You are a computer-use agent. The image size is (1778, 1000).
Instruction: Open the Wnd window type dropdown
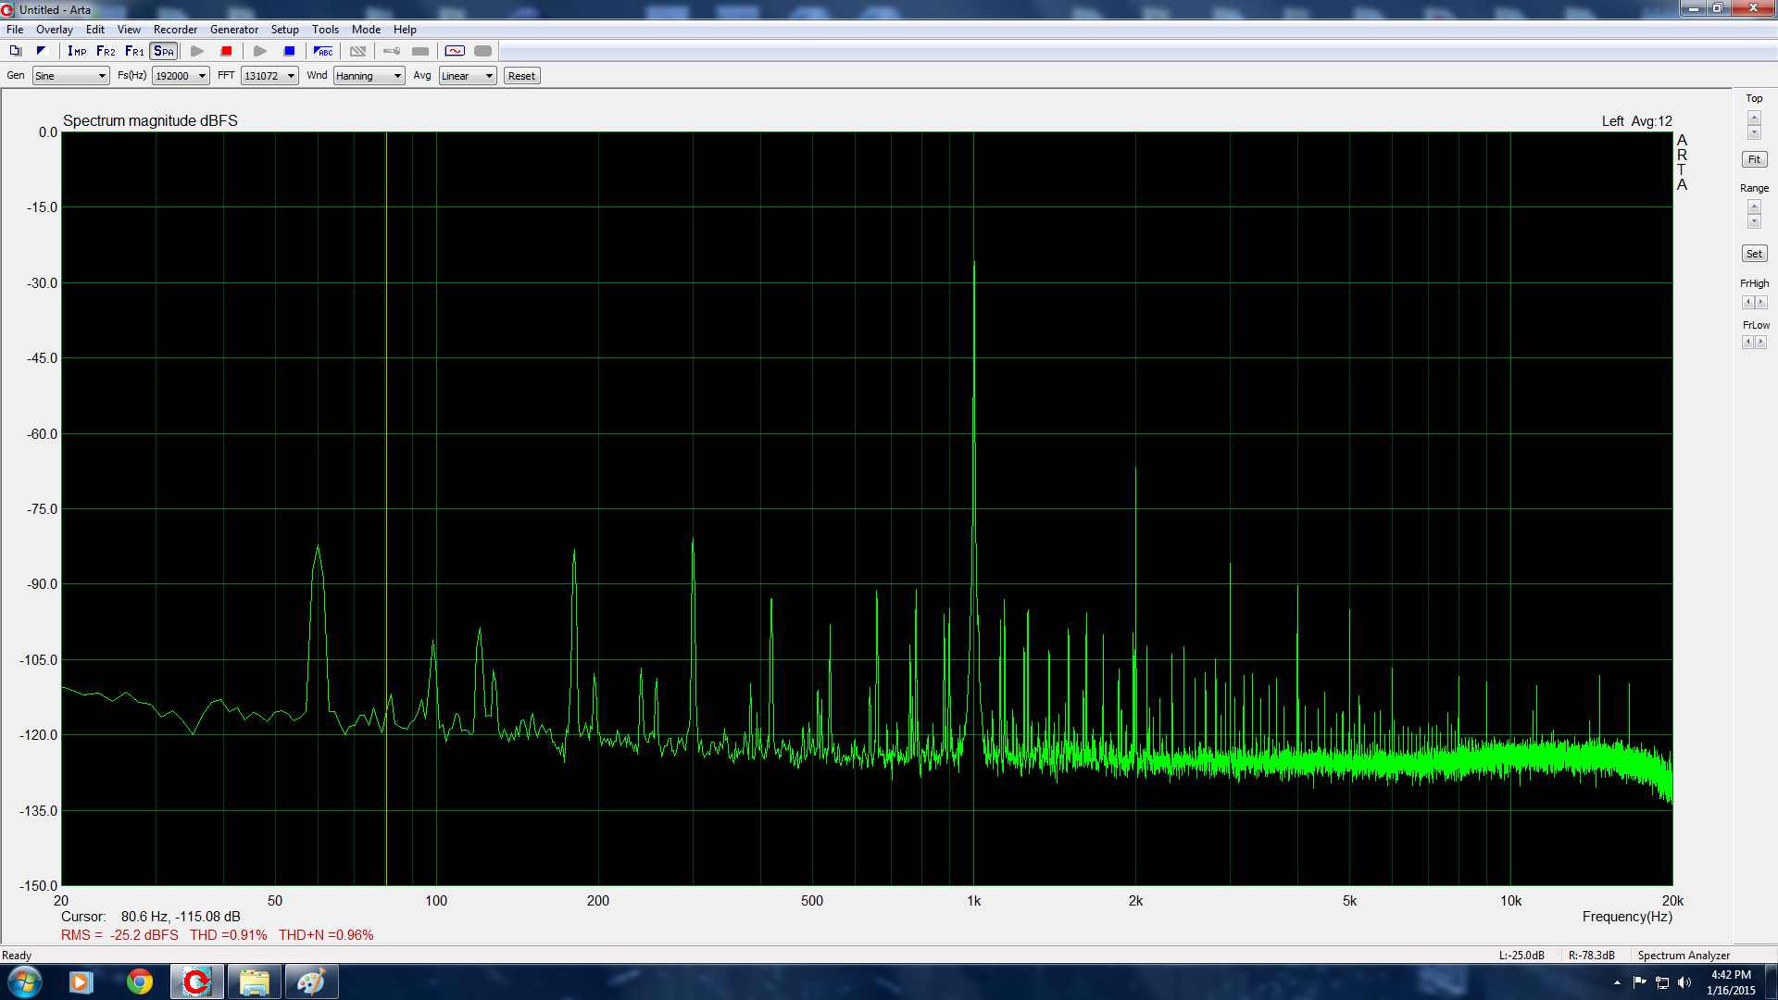369,76
